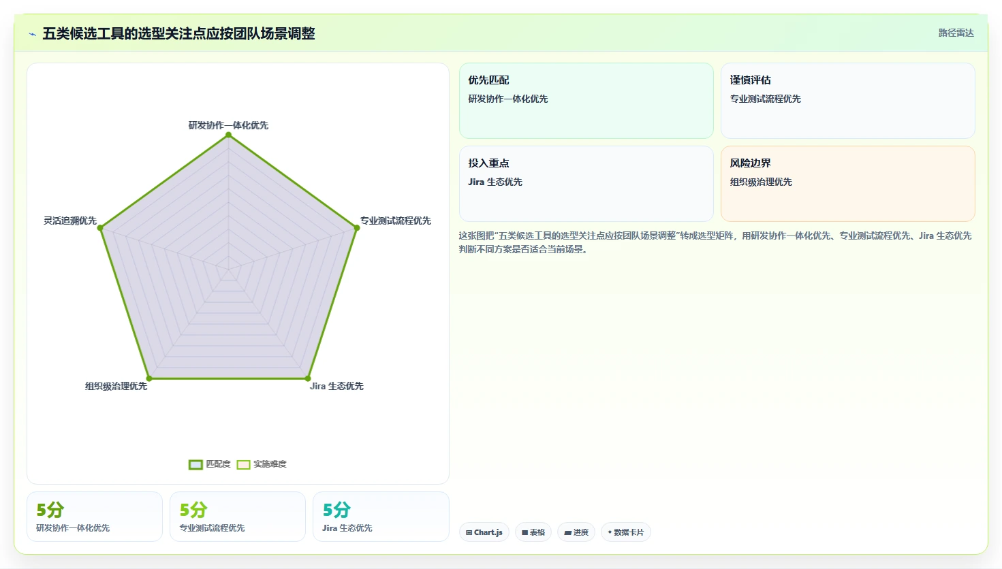Click the radar point at 专业测试流程优先
This screenshot has width=1002, height=569.
click(356, 228)
